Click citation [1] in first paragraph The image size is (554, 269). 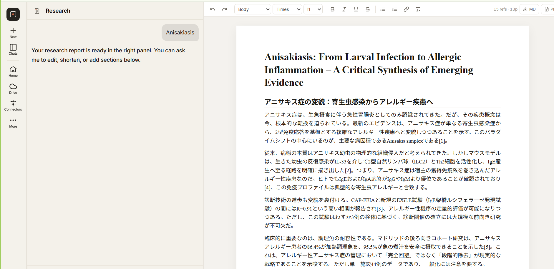coord(442,141)
